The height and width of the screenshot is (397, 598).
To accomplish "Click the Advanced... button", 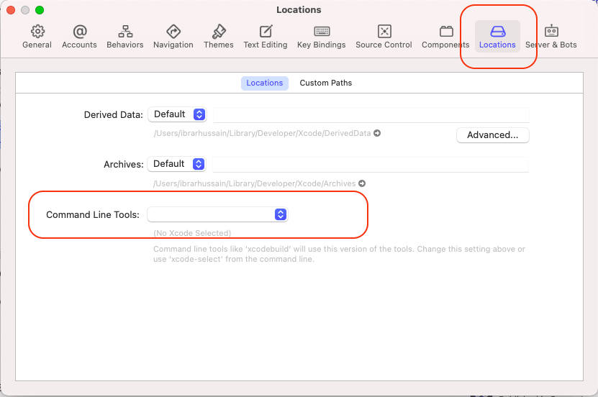I will coord(493,135).
